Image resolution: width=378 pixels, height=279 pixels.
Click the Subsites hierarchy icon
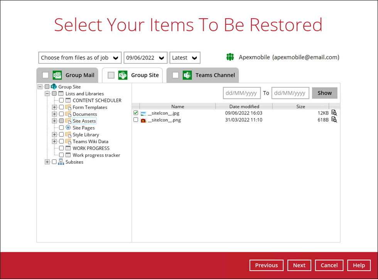[x=61, y=162]
